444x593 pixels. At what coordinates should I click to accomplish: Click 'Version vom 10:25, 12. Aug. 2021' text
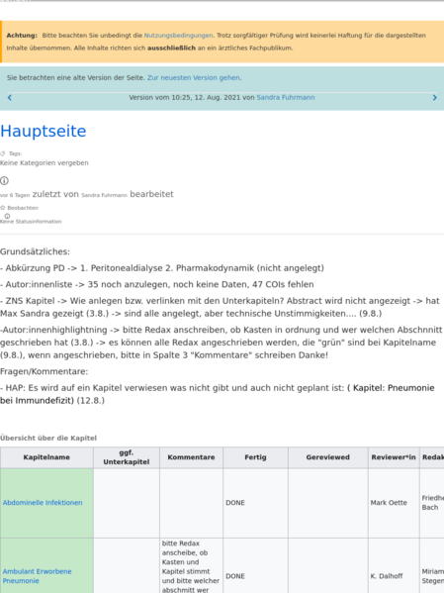[184, 98]
